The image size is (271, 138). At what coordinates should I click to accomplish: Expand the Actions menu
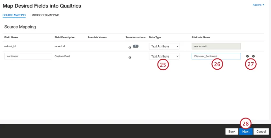click(x=258, y=5)
